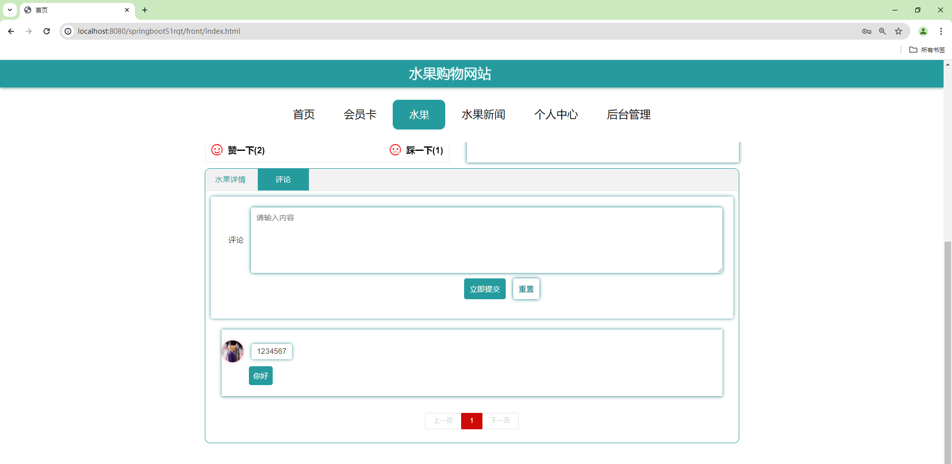This screenshot has width=952, height=464.
Task: Submit the comment with 立即提交
Action: [484, 288]
